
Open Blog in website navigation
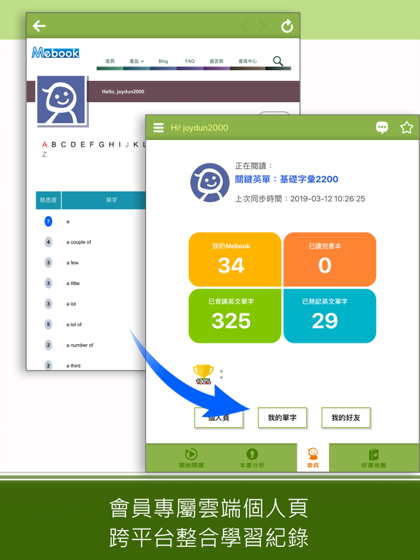pyautogui.click(x=163, y=61)
